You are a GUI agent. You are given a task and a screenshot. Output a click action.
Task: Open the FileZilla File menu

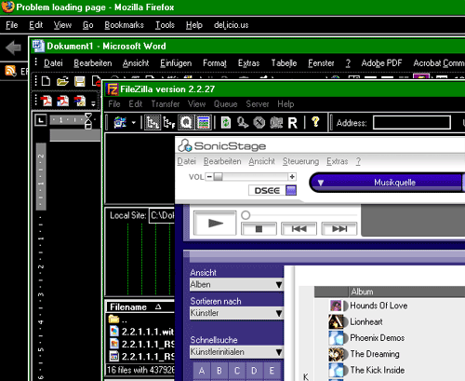[x=114, y=104]
